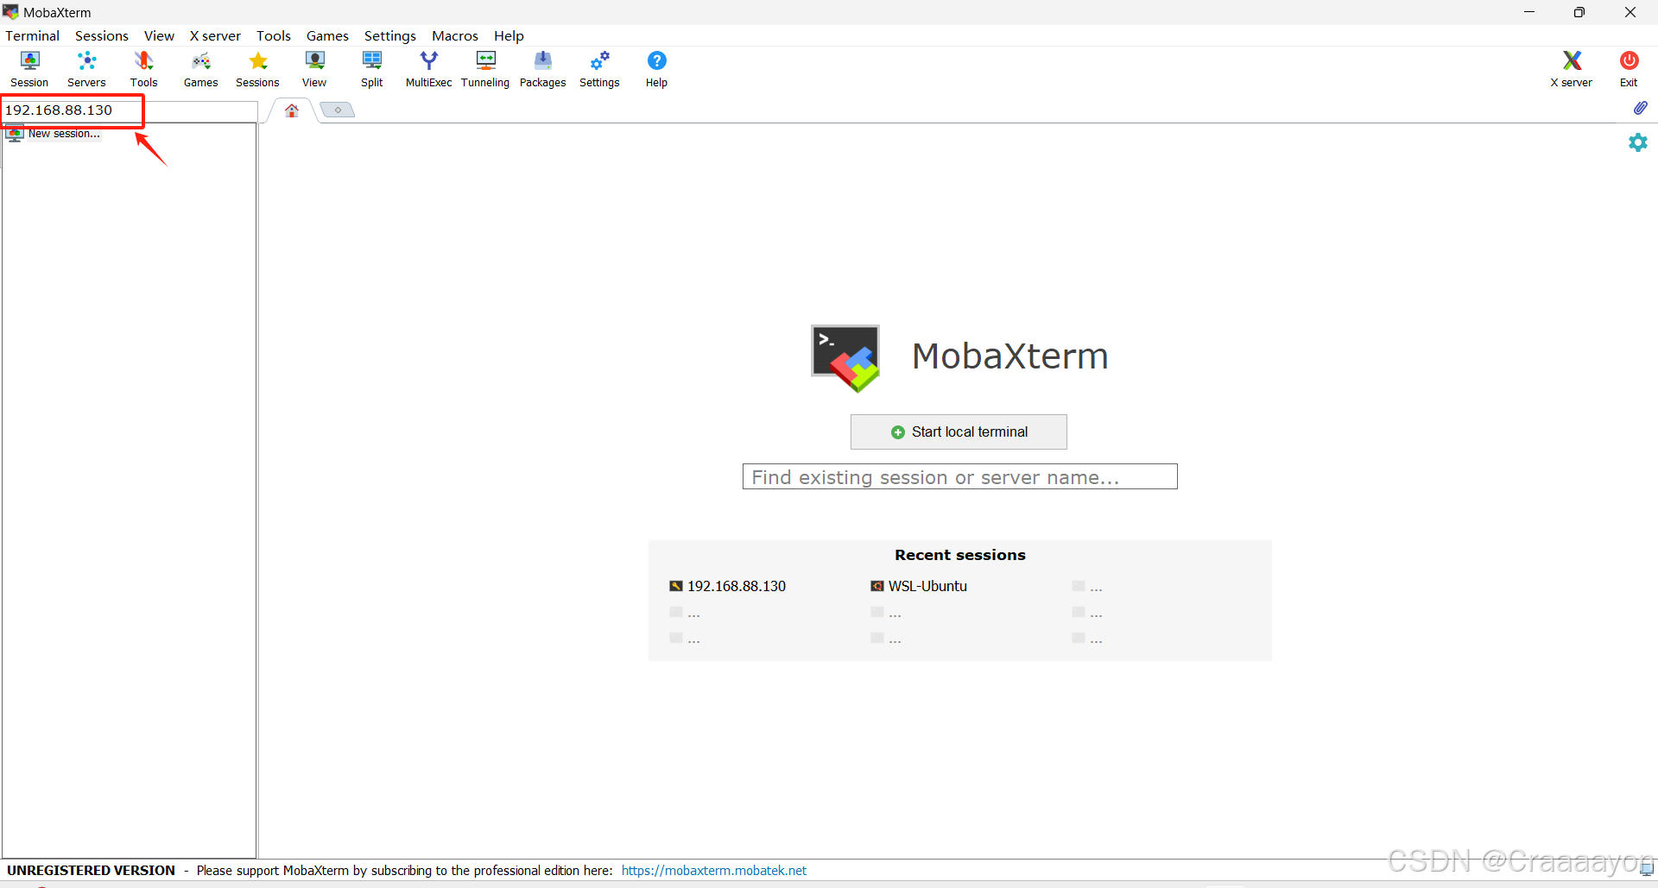The width and height of the screenshot is (1658, 888).
Task: Follow the mobaxterm.mobatek.net link
Action: click(714, 870)
